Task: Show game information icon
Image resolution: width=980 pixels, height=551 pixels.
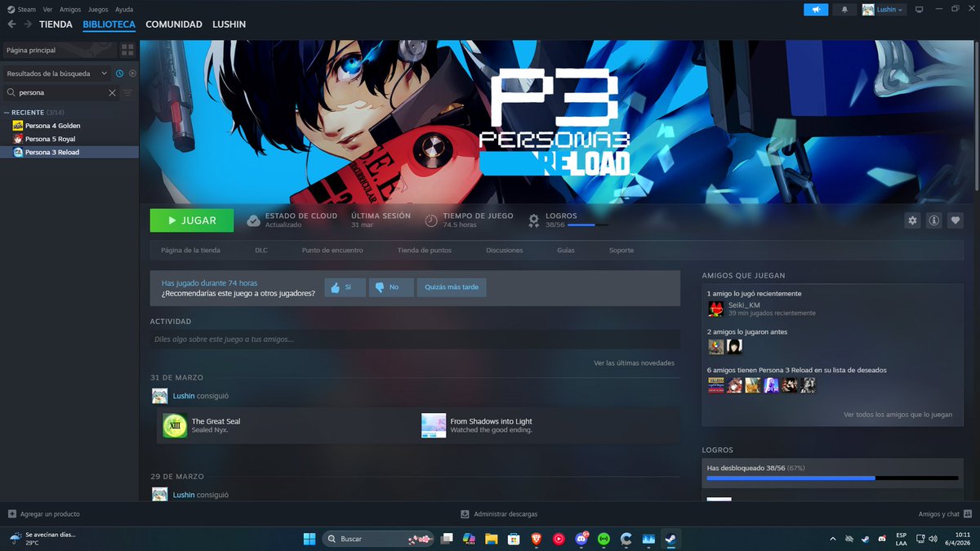Action: click(x=933, y=220)
